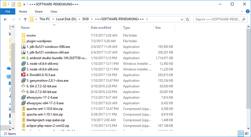Open the View ribbon tab

pos(54,11)
